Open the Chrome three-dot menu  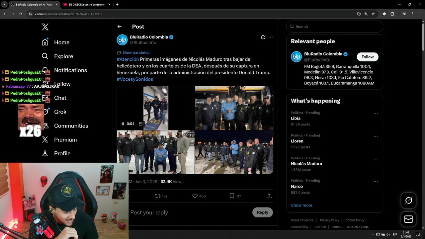pos(420,14)
